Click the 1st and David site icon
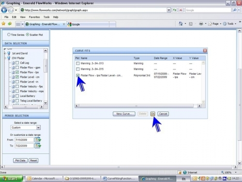The width and height of the screenshot is (242, 182). click(9, 53)
